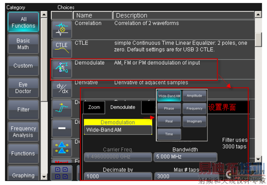Open the Frequency Analysis category
This screenshot has height=185, width=267.
tap(23, 132)
